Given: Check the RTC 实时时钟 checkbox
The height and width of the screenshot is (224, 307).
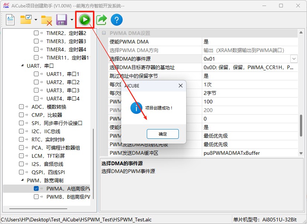Looking at the screenshot, I should point(21,139).
